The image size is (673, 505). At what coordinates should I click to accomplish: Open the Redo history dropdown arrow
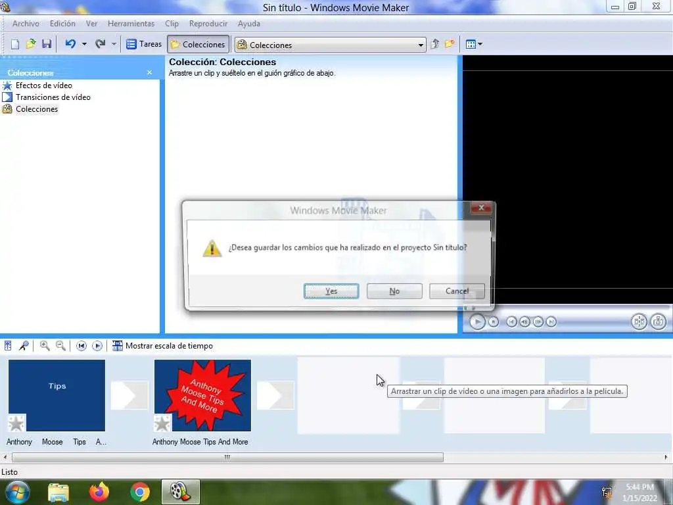coord(114,44)
